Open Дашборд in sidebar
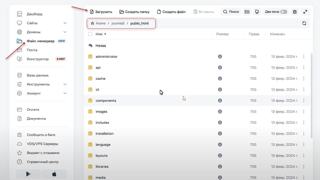 tap(34, 14)
